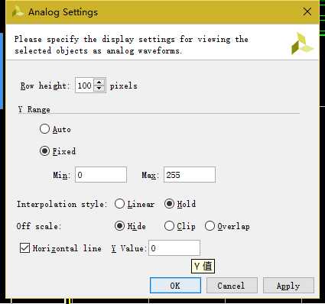Click the Min value input field
Screen dimensions: 325x304
pos(101,175)
